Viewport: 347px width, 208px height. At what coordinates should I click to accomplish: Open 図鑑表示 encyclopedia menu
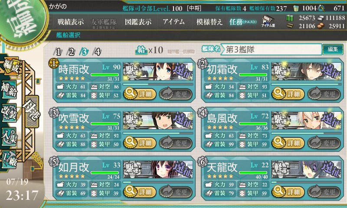click(x=138, y=22)
